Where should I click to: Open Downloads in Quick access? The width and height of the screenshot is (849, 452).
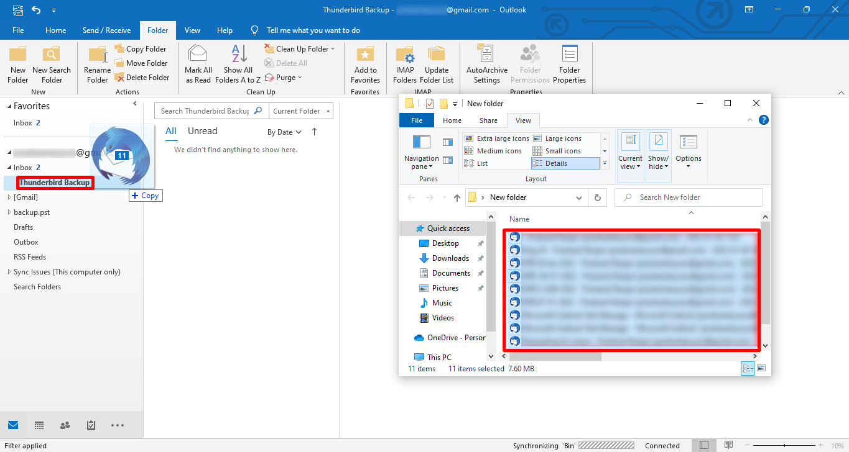click(450, 258)
